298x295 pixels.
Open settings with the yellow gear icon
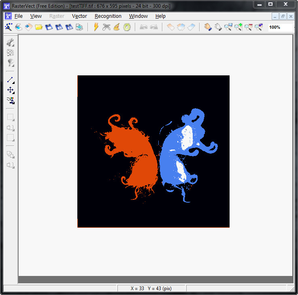point(127,27)
